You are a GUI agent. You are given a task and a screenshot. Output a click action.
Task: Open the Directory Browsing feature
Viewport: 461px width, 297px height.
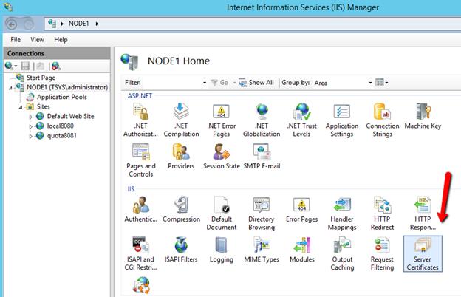(x=262, y=214)
